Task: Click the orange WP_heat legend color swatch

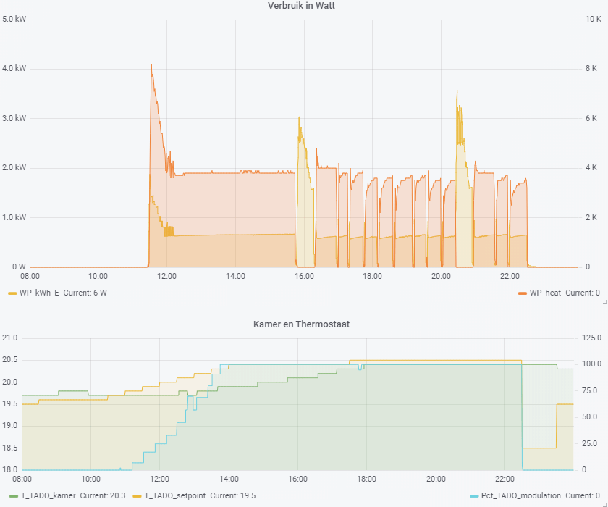Action: click(x=523, y=293)
